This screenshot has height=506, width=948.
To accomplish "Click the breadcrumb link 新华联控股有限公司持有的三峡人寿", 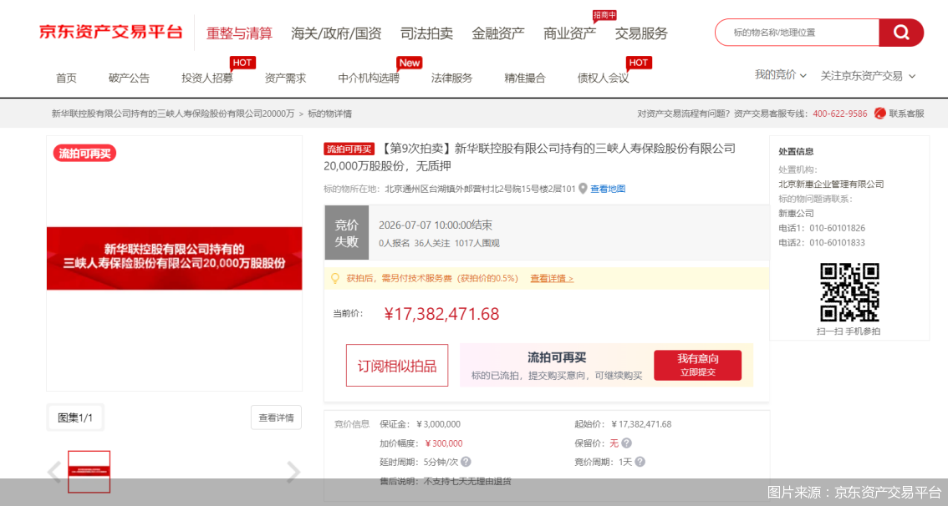I will pos(173,114).
